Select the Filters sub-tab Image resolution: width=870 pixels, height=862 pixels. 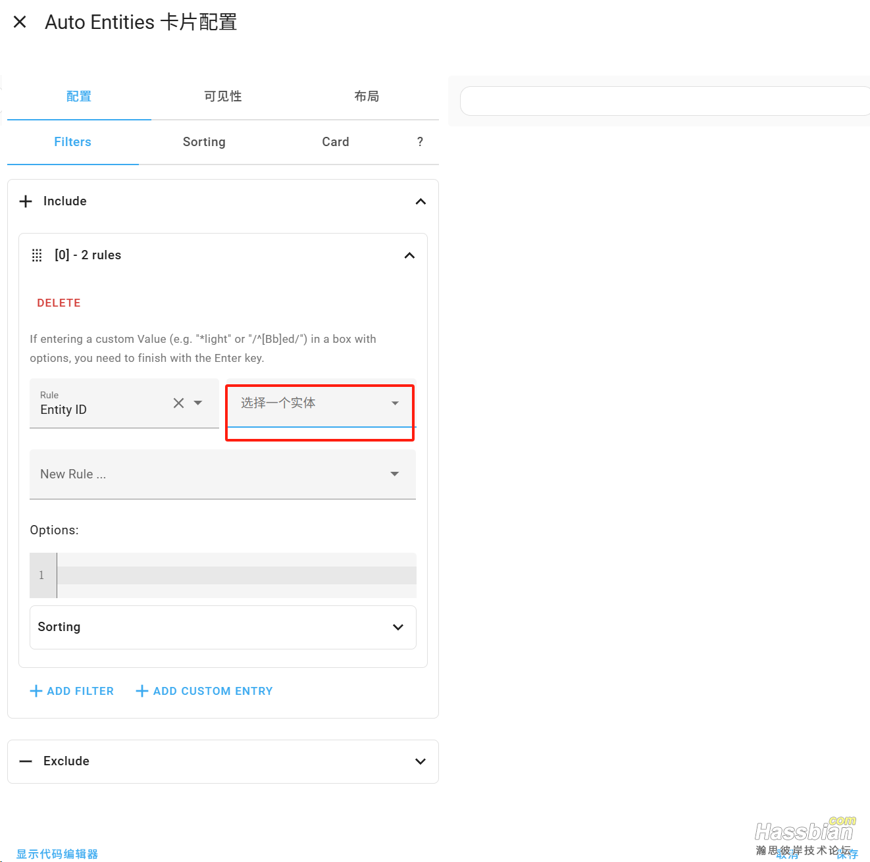tap(72, 142)
